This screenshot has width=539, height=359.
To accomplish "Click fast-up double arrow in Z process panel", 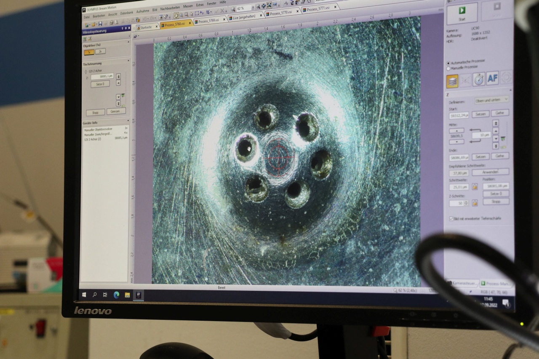I will pyautogui.click(x=496, y=123).
